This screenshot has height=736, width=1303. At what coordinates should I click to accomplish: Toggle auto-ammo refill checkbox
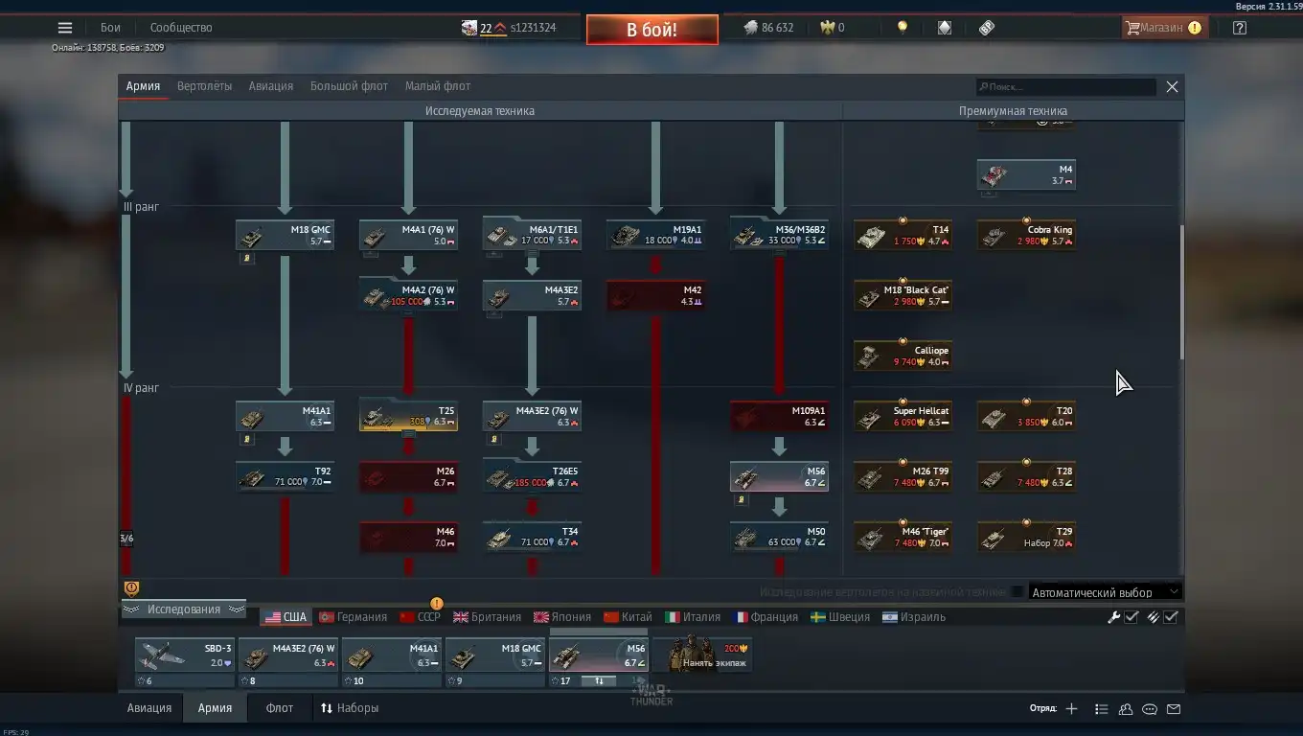[1171, 617]
